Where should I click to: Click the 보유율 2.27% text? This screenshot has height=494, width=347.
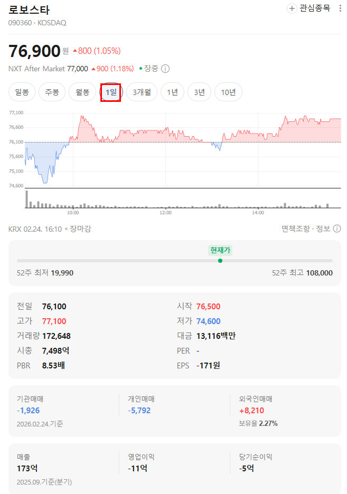(258, 423)
